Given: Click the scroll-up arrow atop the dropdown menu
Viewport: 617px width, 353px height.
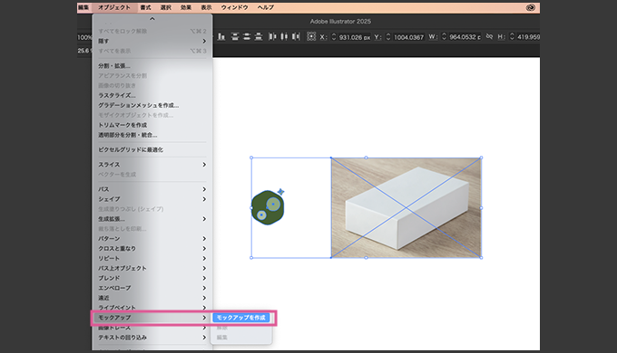Looking at the screenshot, I should (x=152, y=19).
